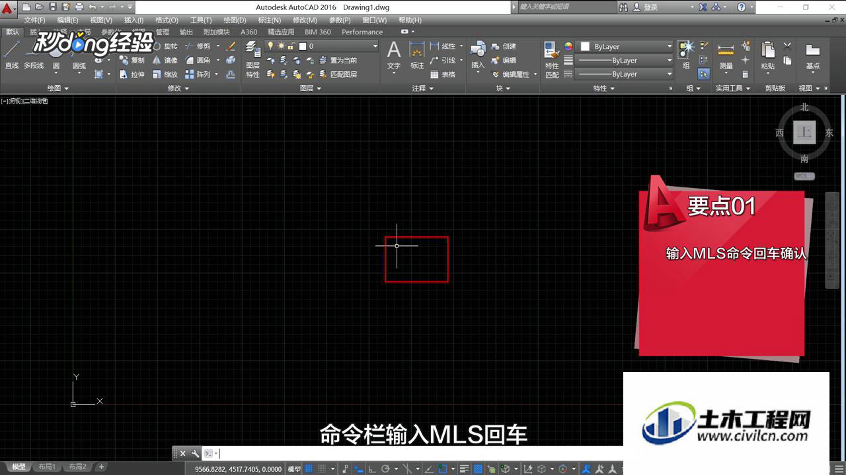Select the Mirror (镜像) tool
846x475 pixels.
165,60
